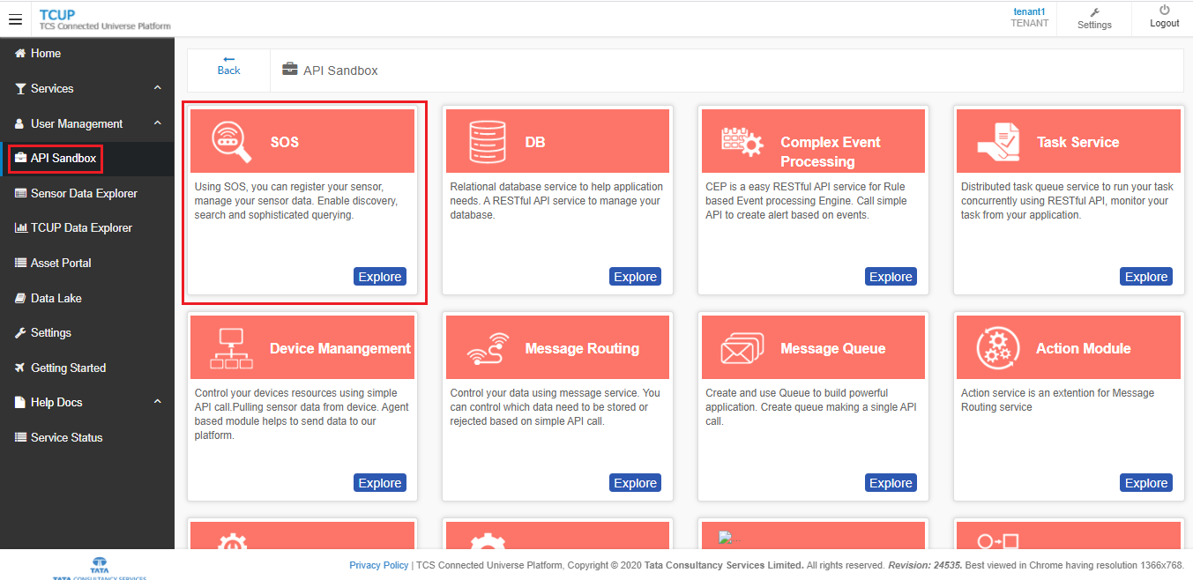Toggle the hamburger menu icon
The height and width of the screenshot is (580, 1193).
(x=15, y=19)
